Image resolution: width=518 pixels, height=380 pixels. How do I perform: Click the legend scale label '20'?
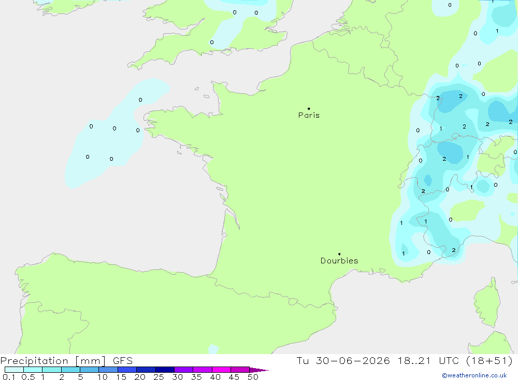(140, 377)
